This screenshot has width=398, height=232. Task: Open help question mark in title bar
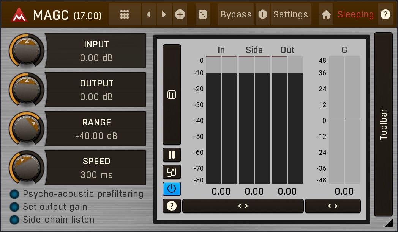pyautogui.click(x=385, y=15)
